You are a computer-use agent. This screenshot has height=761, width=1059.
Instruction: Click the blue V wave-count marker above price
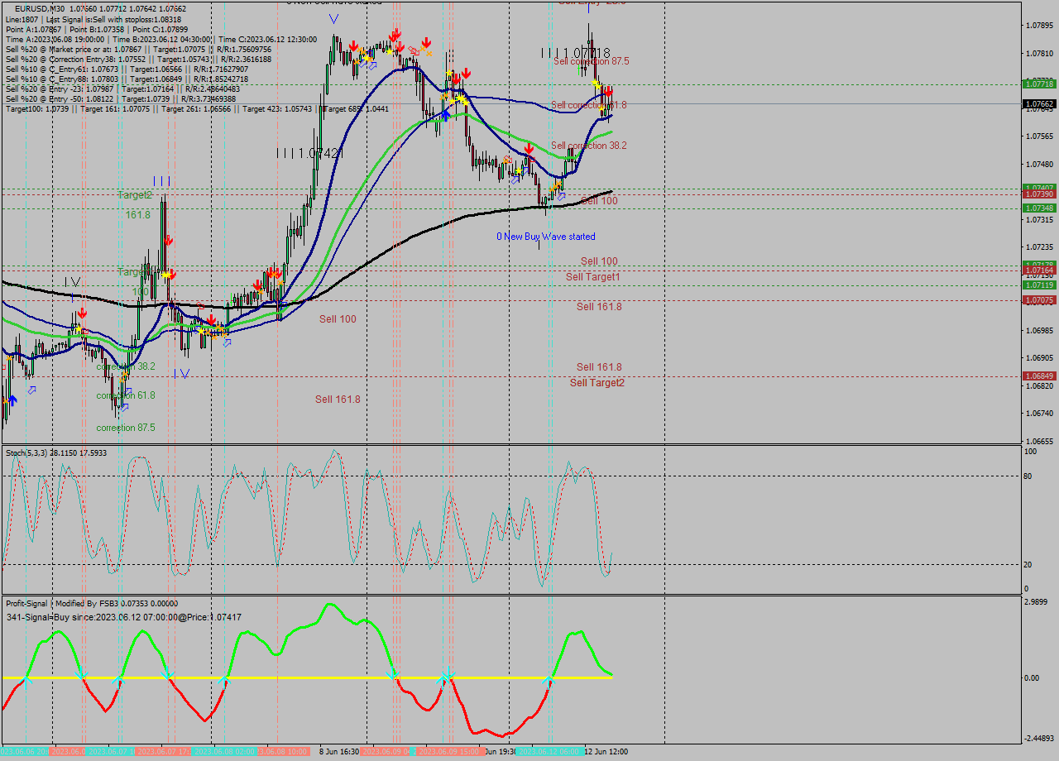(334, 17)
